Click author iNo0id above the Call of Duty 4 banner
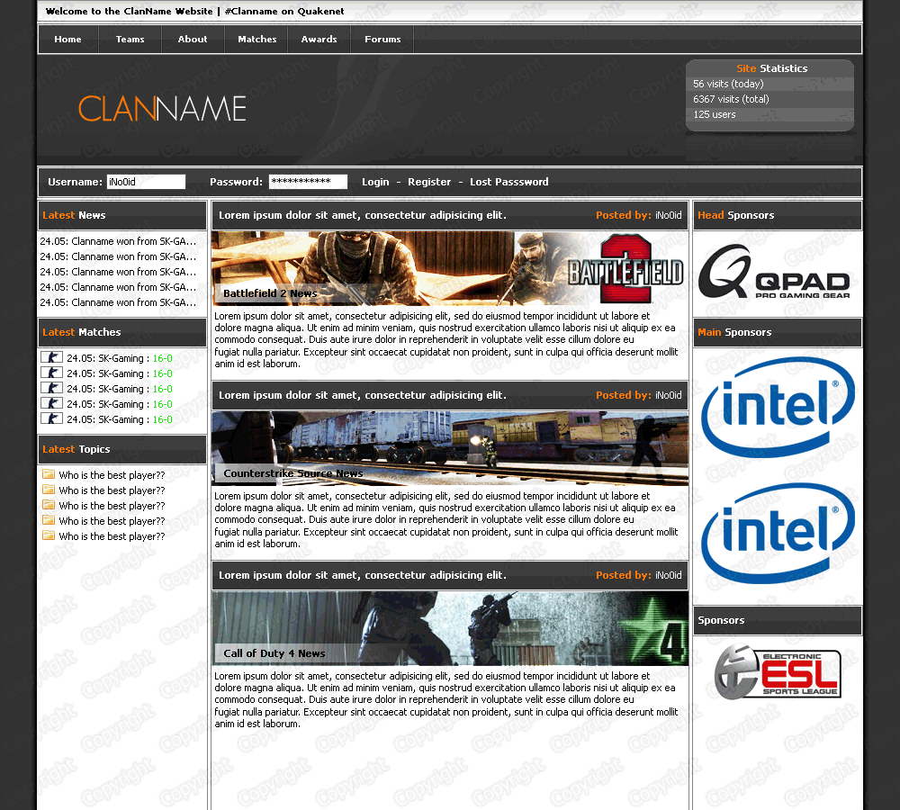Viewport: 900px width, 810px height. click(x=668, y=575)
